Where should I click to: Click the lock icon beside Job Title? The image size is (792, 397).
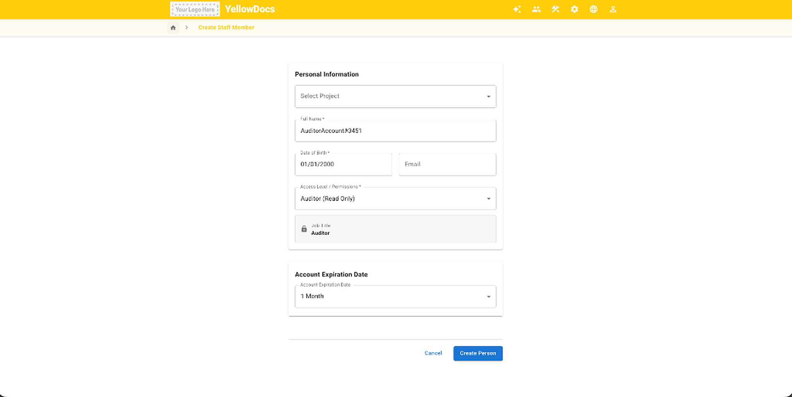coord(304,229)
